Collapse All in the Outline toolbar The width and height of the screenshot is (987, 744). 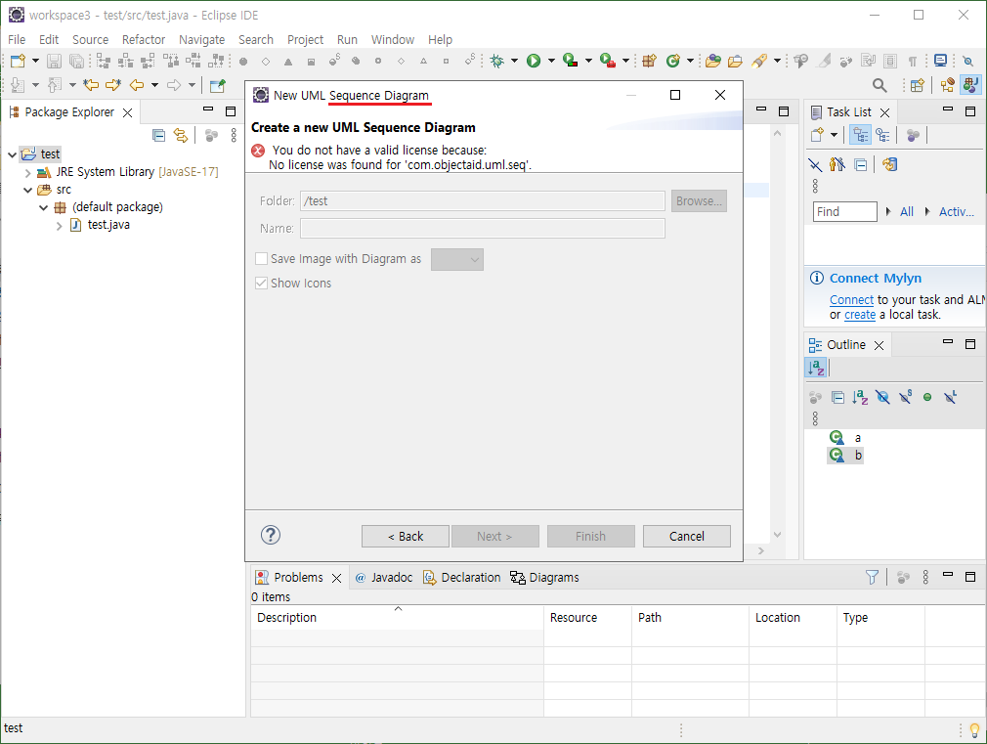point(837,397)
